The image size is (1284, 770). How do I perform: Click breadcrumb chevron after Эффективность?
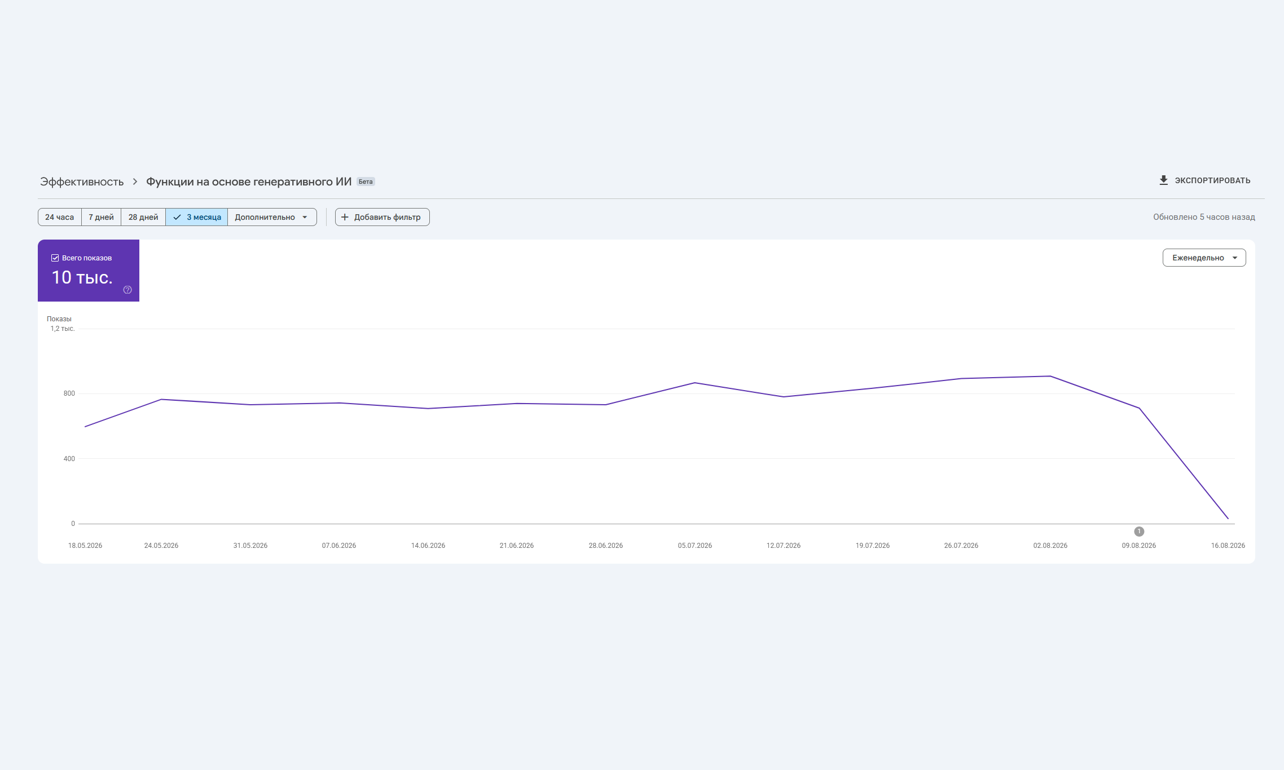pyautogui.click(x=135, y=182)
